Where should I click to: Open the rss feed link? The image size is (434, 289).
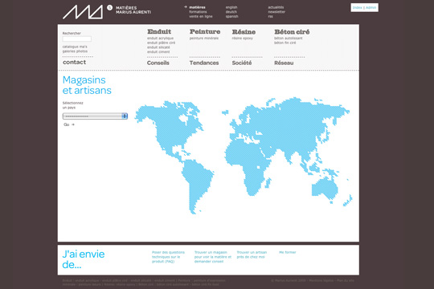[x=270, y=16]
